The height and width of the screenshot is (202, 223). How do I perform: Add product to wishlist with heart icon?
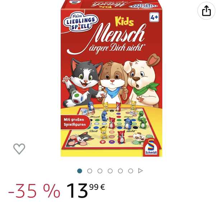19,149
